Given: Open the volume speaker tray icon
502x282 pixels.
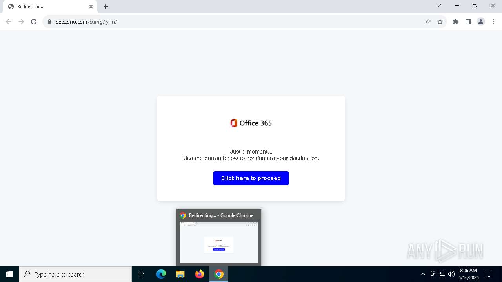Looking at the screenshot, I should [451, 274].
